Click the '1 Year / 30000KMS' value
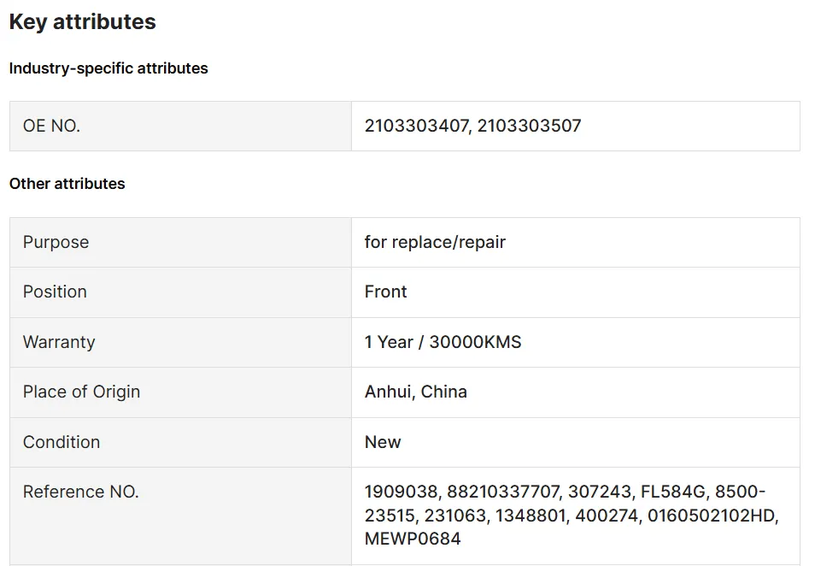Image resolution: width=815 pixels, height=566 pixels. (443, 342)
